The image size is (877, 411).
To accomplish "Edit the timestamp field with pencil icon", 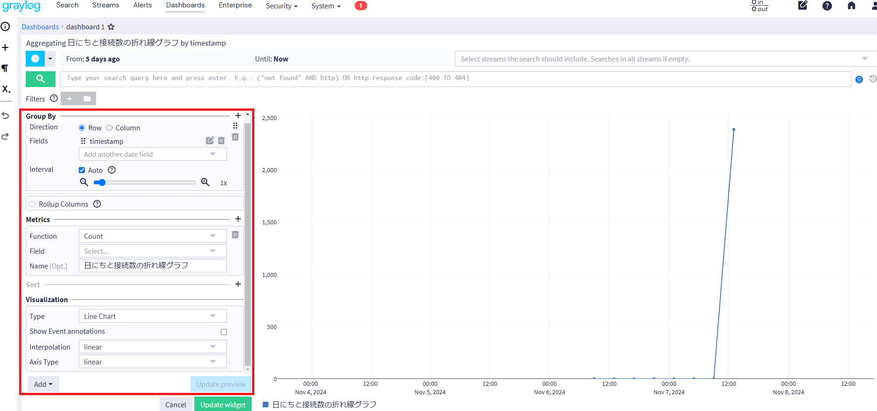I will [x=210, y=141].
